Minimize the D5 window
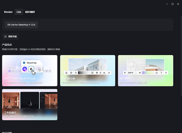 (167, 4)
